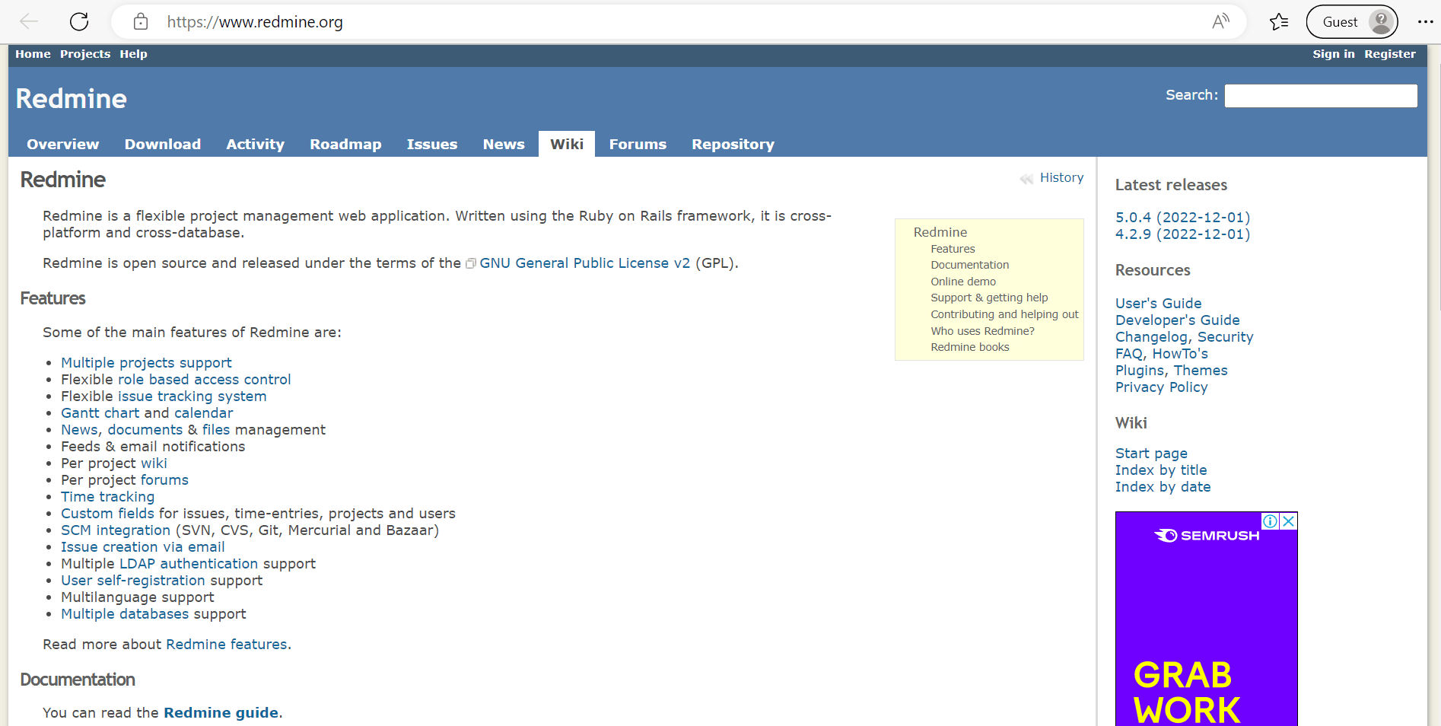Open issue tracking system link
1441x726 pixels.
192,396
